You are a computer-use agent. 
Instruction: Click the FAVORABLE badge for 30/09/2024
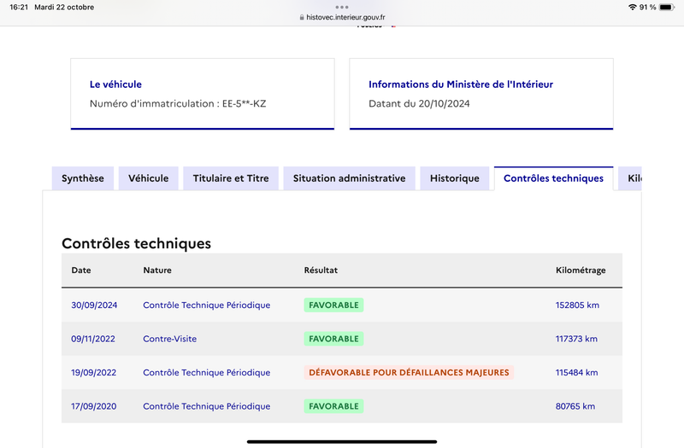pyautogui.click(x=333, y=305)
